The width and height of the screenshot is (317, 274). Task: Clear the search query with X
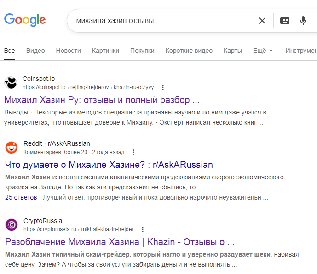[x=262, y=21]
